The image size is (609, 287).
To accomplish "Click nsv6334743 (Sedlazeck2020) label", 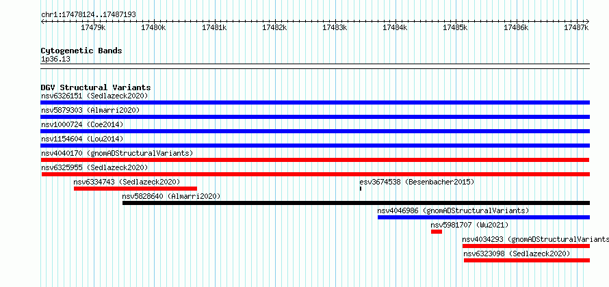I will click(127, 182).
